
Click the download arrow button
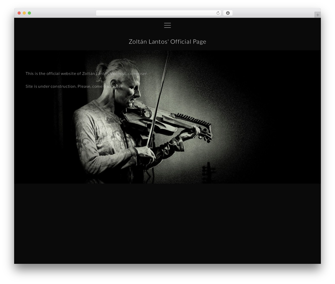[x=228, y=13]
